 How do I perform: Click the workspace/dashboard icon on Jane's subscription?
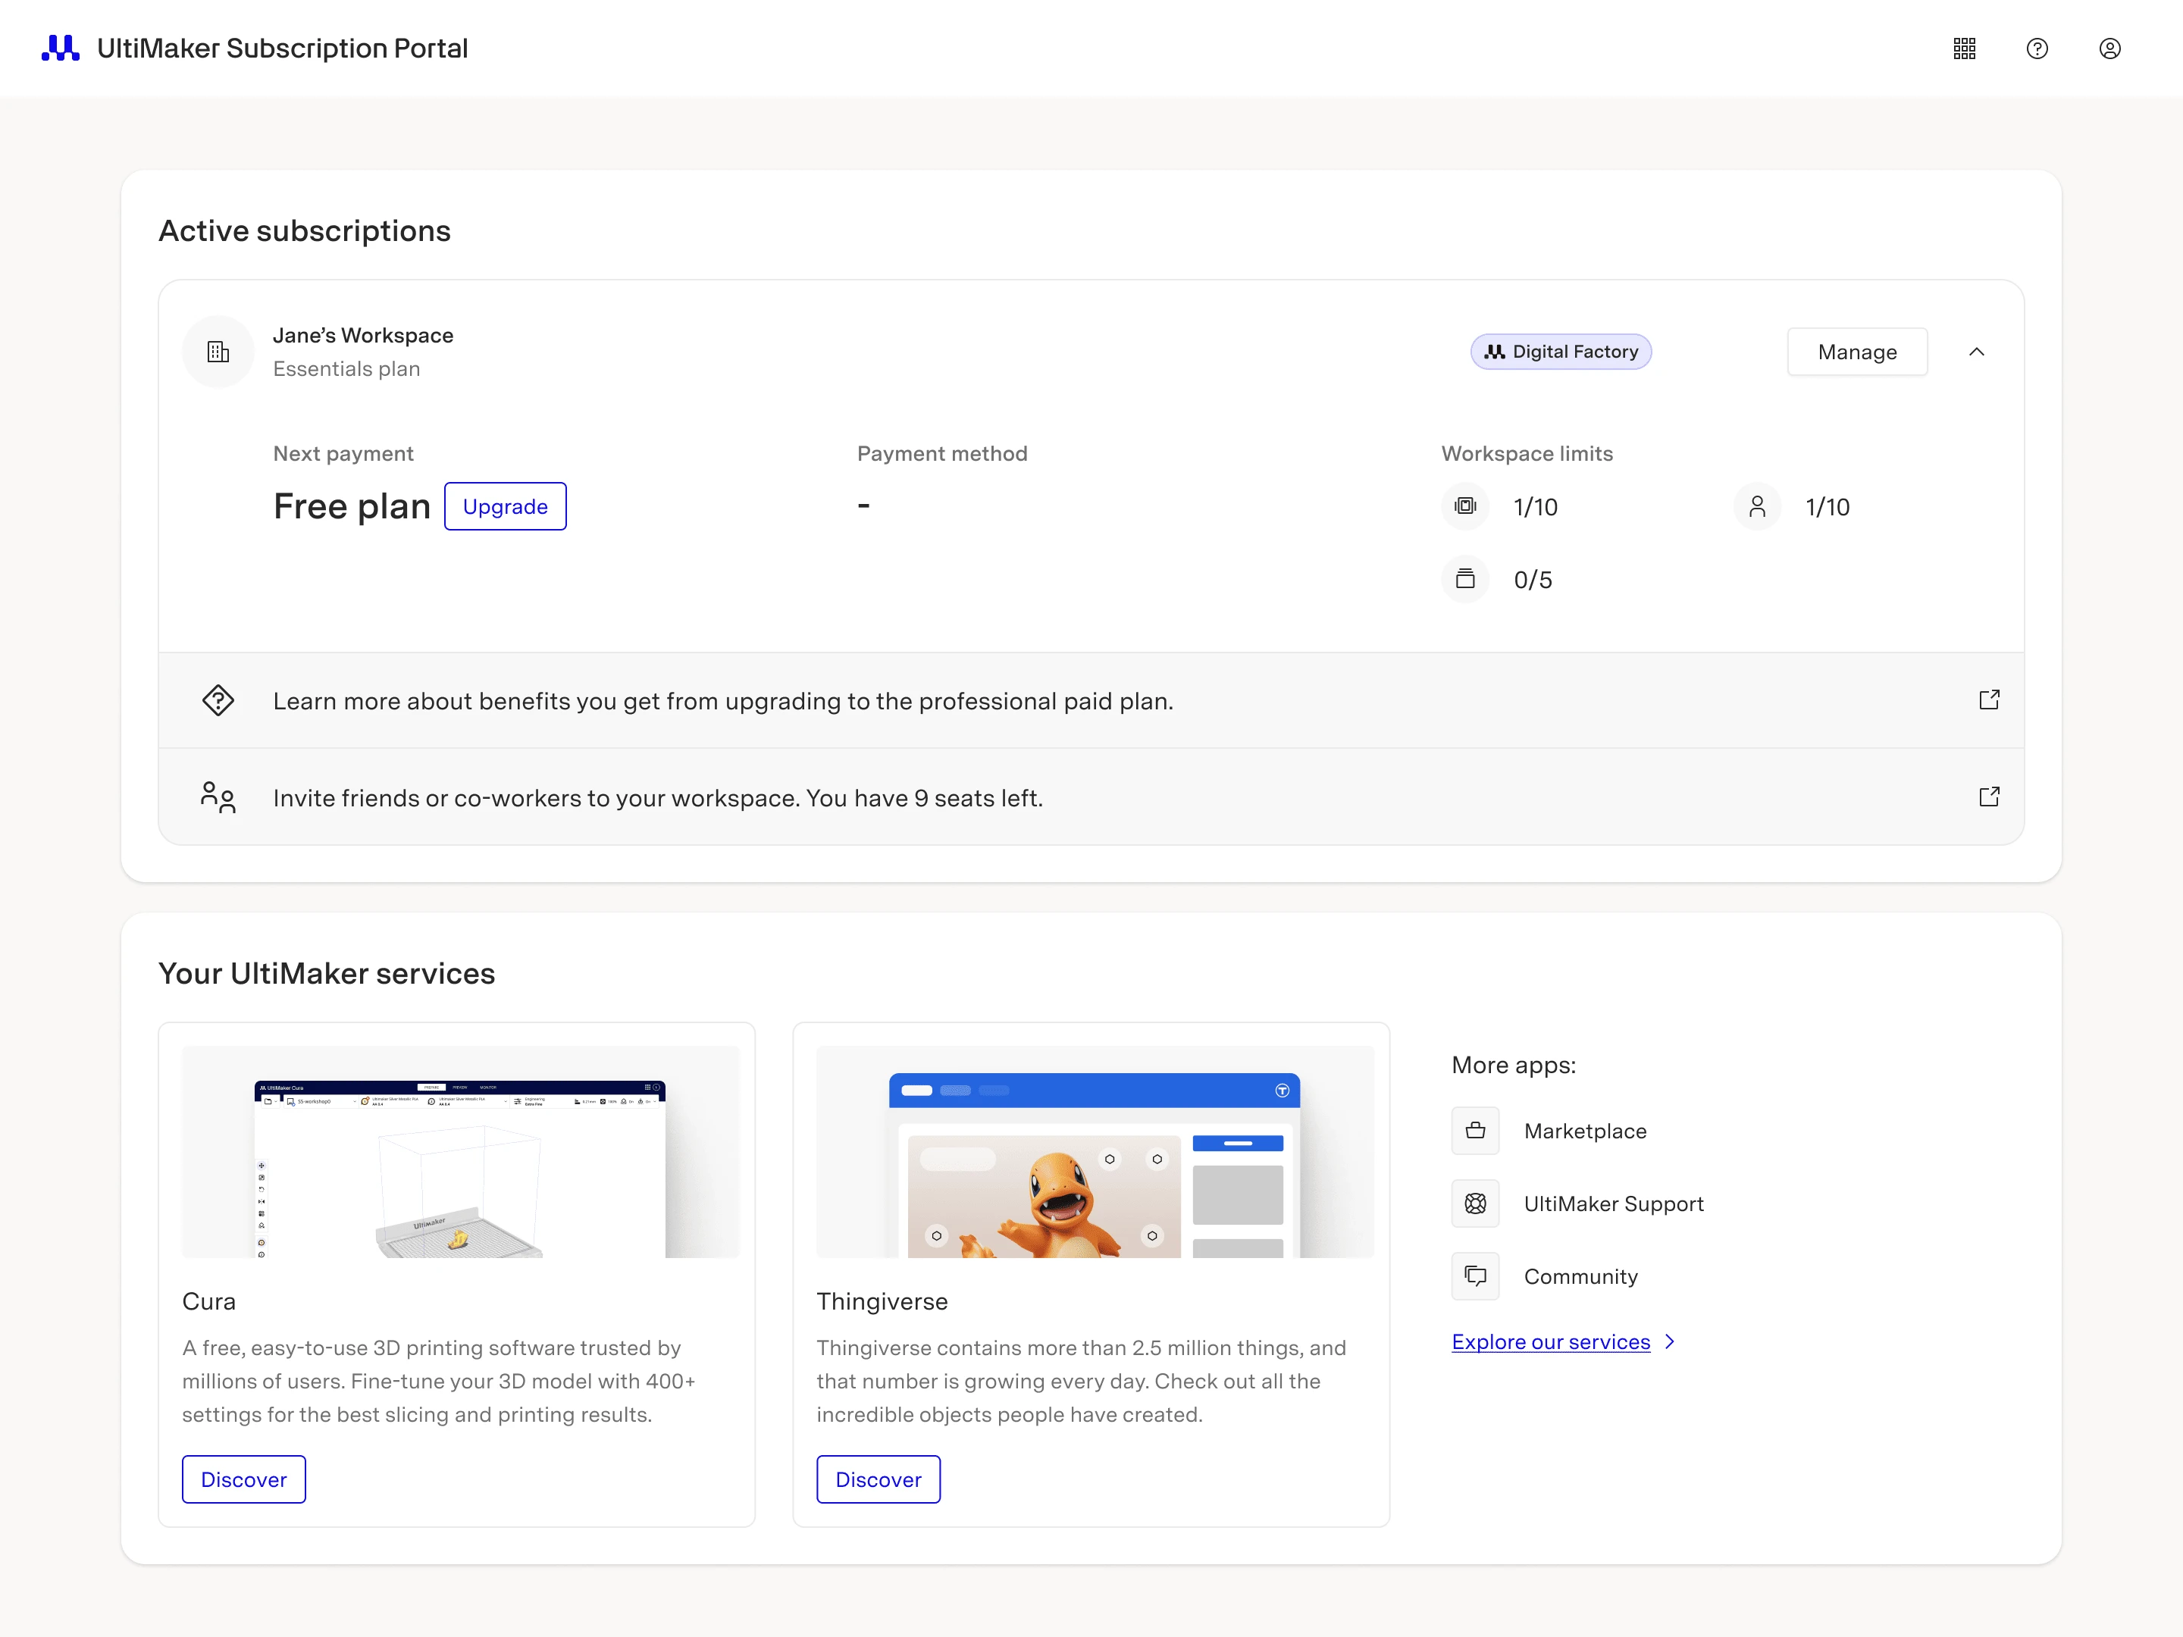218,351
